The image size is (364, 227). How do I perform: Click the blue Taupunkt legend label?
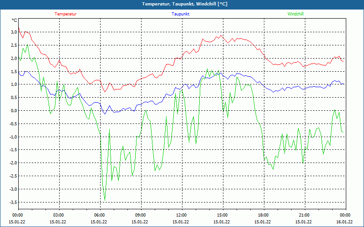(180, 14)
